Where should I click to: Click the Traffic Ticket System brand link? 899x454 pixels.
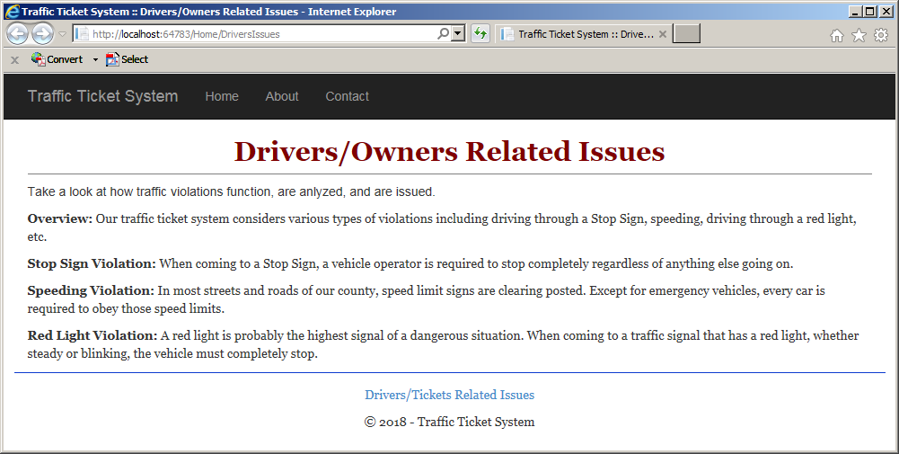pos(103,96)
